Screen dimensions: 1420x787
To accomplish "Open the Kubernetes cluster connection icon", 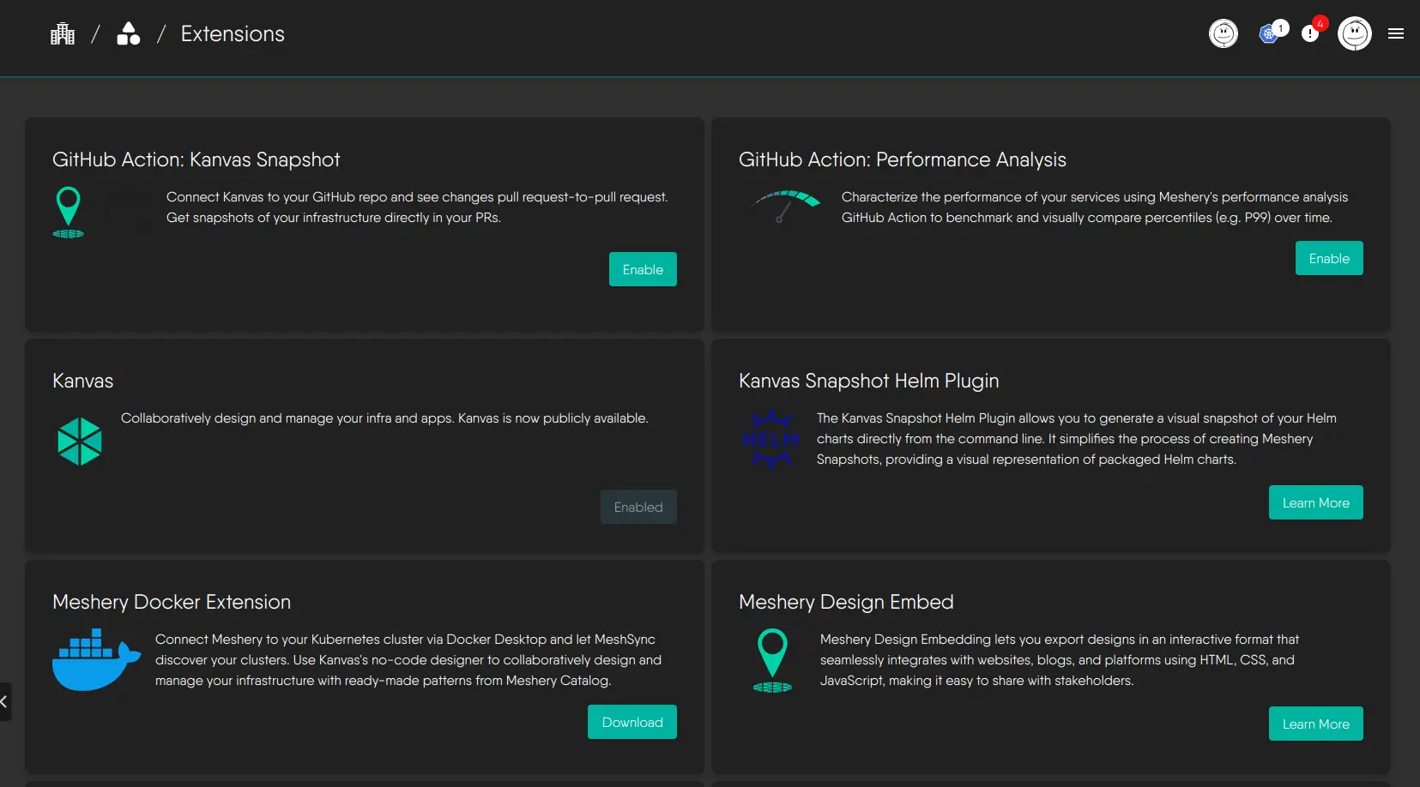I will click(x=1269, y=34).
